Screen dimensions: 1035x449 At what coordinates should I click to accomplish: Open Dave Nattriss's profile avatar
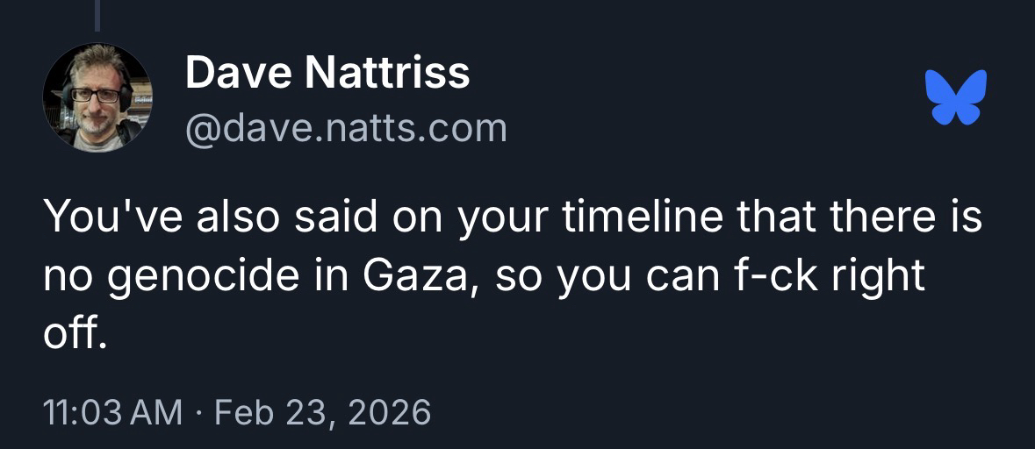[x=97, y=98]
